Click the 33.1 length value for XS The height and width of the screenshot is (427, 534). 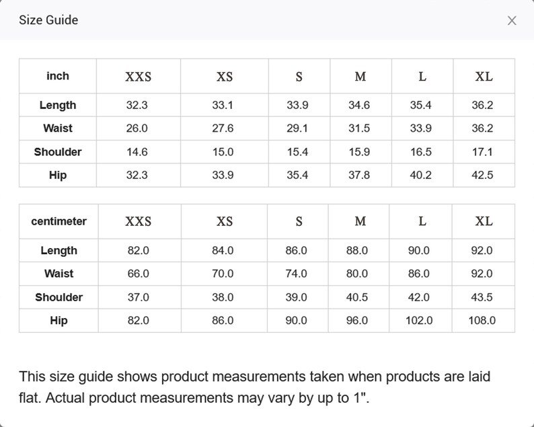tap(223, 105)
